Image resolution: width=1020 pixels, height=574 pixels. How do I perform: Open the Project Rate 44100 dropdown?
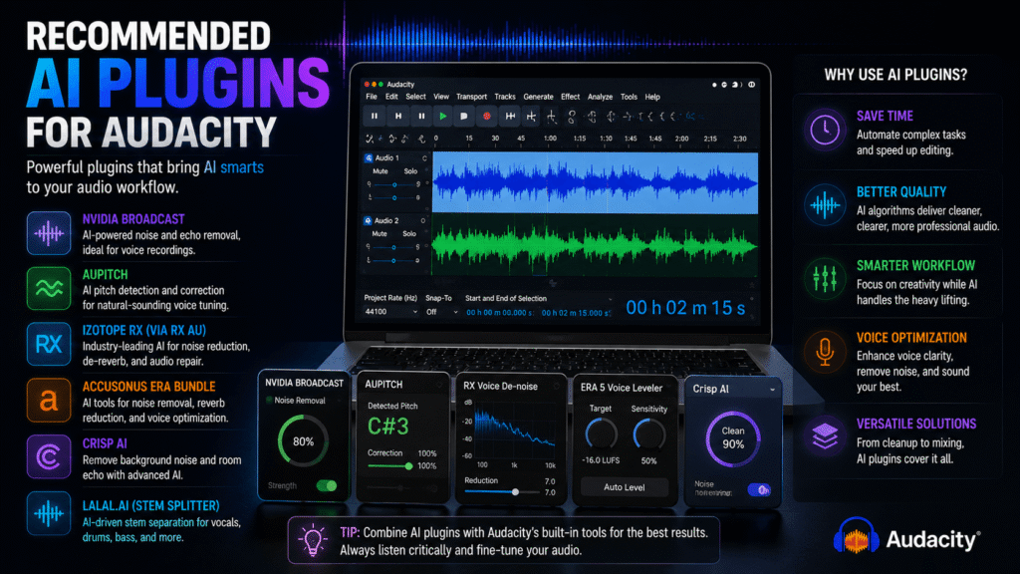pyautogui.click(x=390, y=312)
